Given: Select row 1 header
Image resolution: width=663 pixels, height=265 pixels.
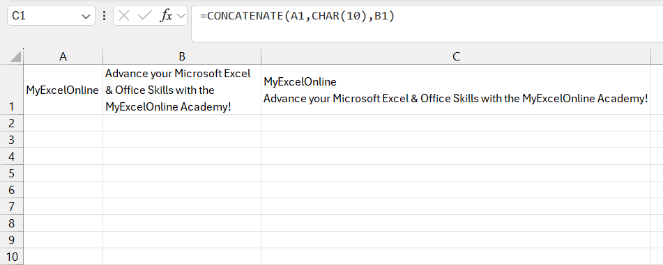Looking at the screenshot, I should (11, 90).
